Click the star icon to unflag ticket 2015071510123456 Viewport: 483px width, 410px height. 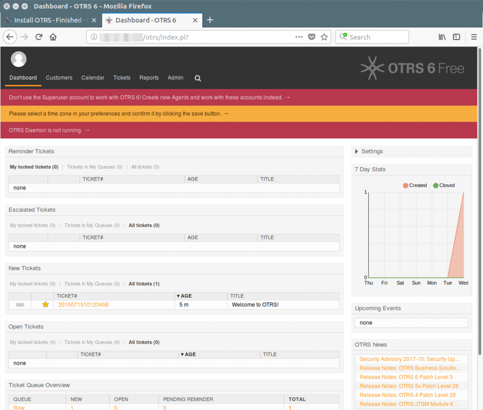coord(44,304)
